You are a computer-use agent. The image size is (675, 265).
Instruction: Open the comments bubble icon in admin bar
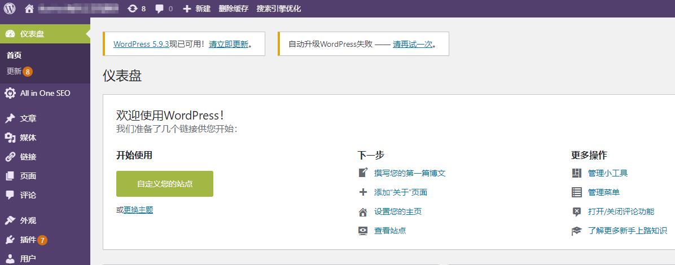(x=159, y=9)
